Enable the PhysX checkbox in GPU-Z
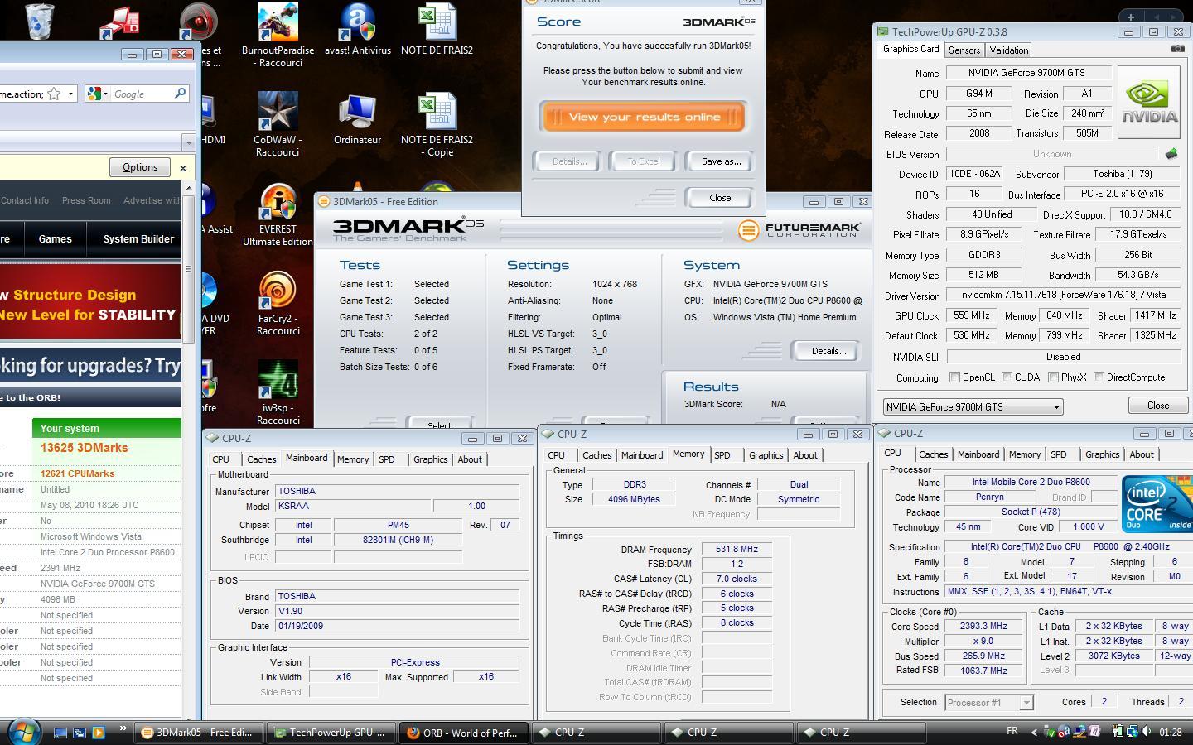This screenshot has height=745, width=1193. 1053,377
